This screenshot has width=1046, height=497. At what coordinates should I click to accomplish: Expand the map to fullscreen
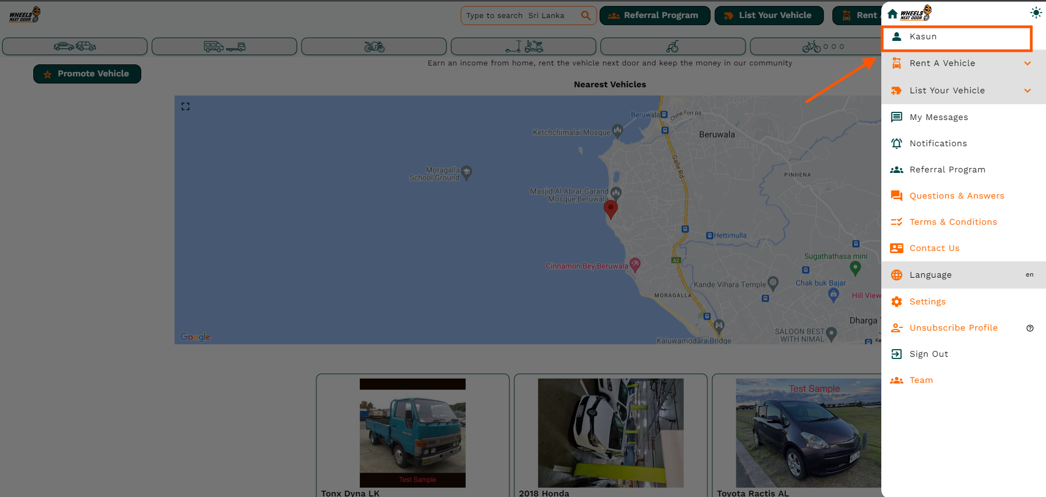[x=185, y=106]
